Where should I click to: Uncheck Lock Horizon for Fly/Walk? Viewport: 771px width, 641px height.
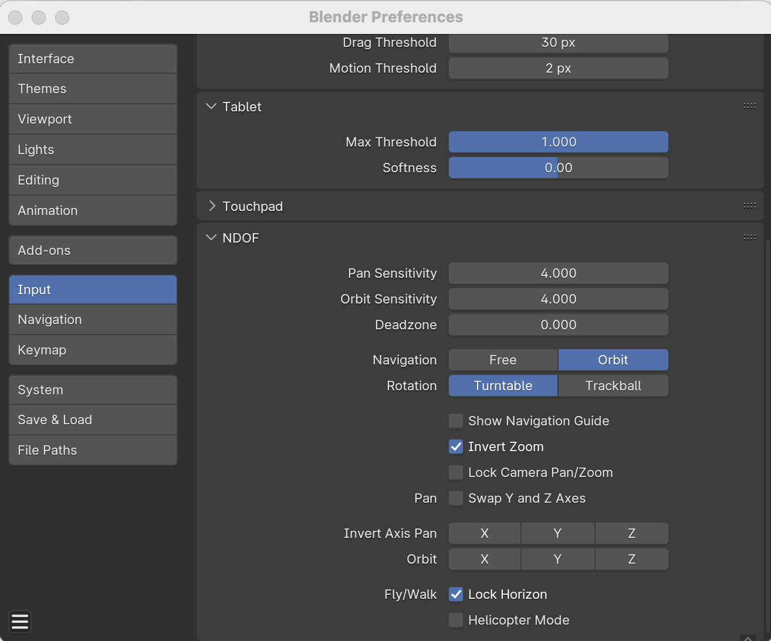click(456, 594)
